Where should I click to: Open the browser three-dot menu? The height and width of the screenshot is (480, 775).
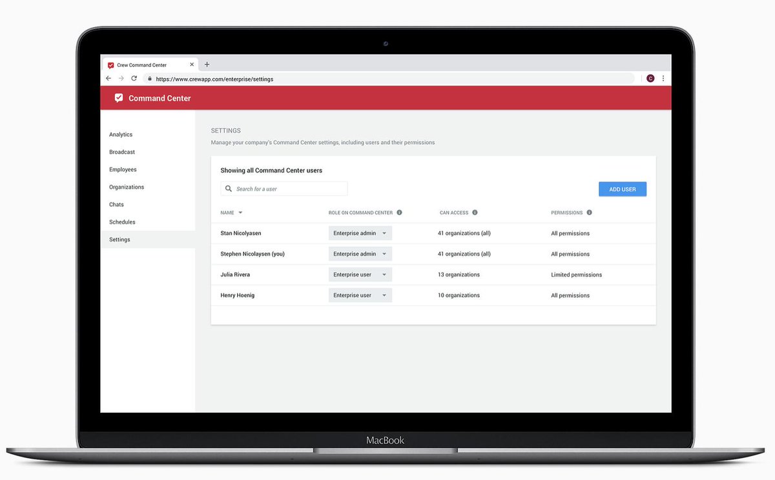663,78
